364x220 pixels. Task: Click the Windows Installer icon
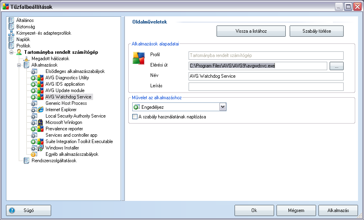coord(40,148)
